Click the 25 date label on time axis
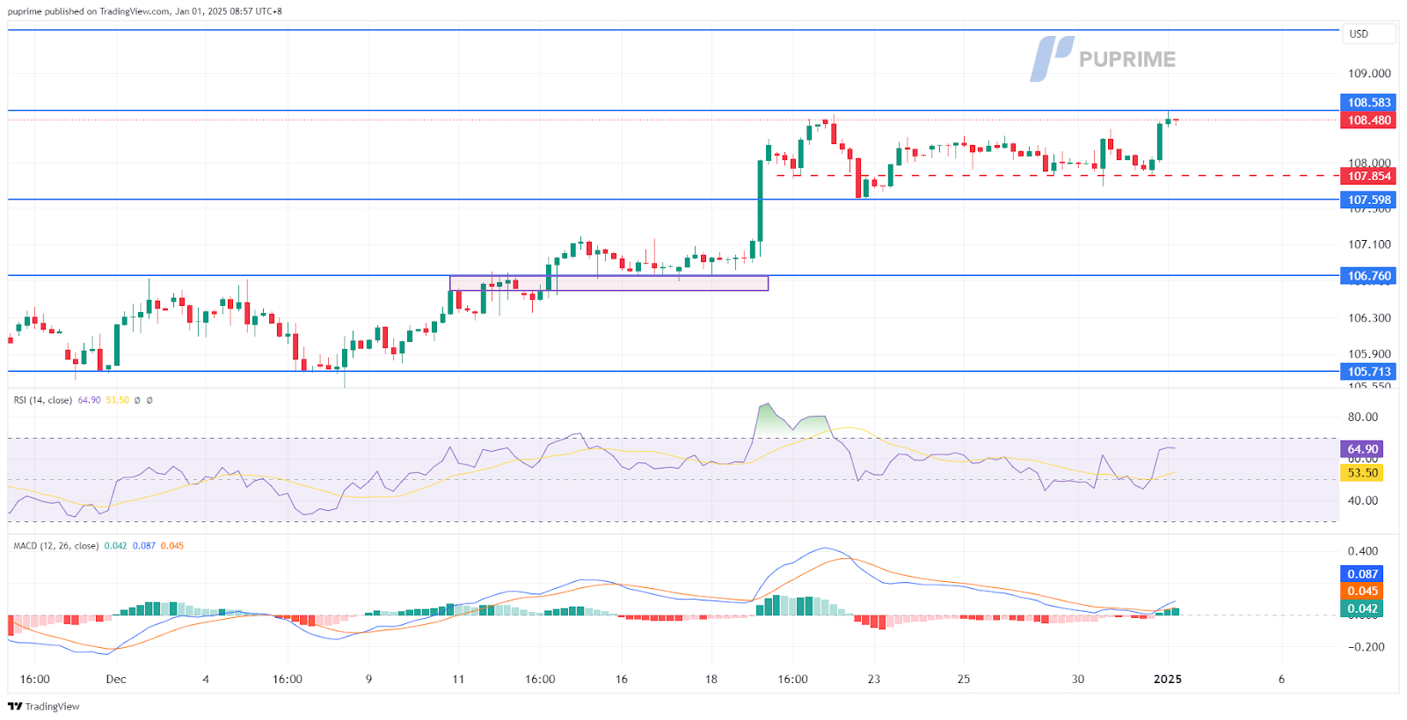Image resolution: width=1407 pixels, height=720 pixels. pyautogui.click(x=964, y=680)
